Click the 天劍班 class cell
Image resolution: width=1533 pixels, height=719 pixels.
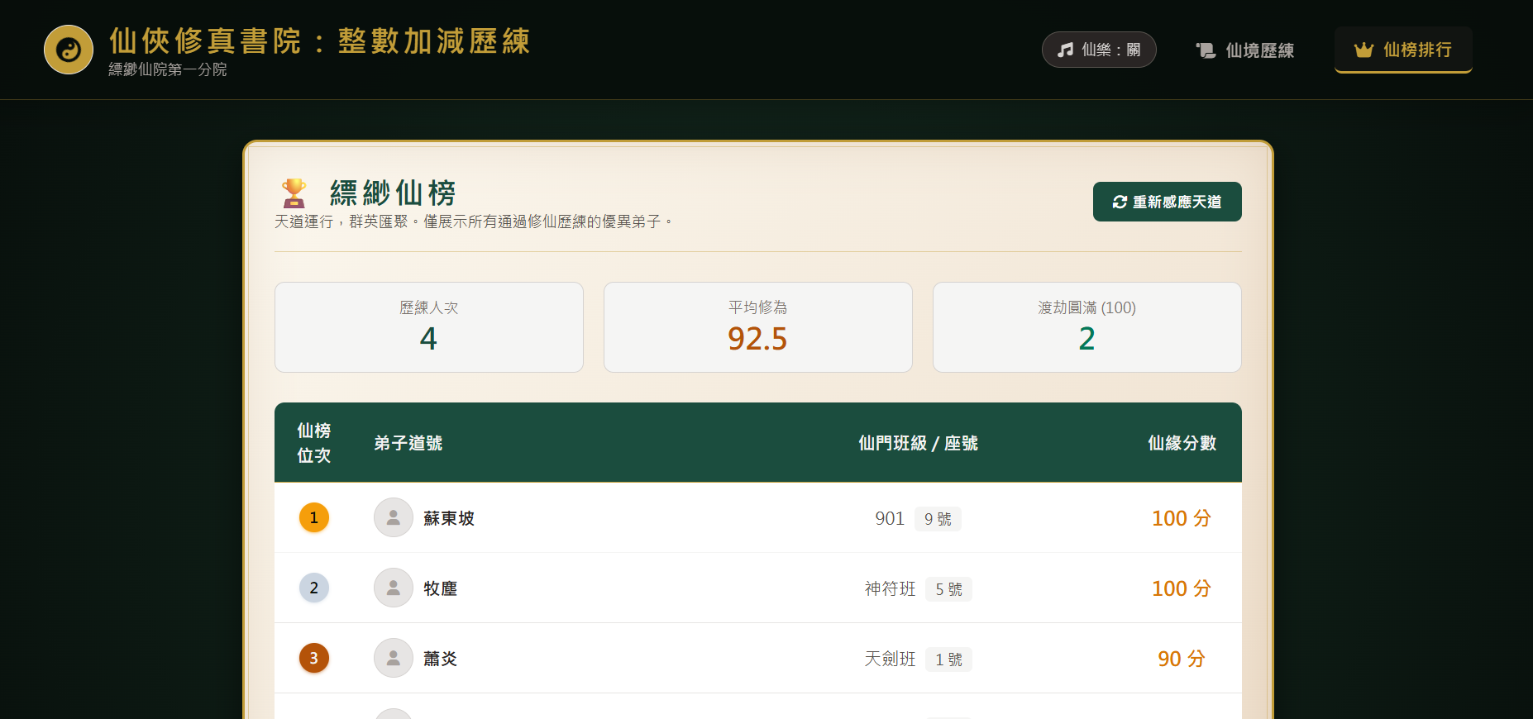pyautogui.click(x=890, y=659)
